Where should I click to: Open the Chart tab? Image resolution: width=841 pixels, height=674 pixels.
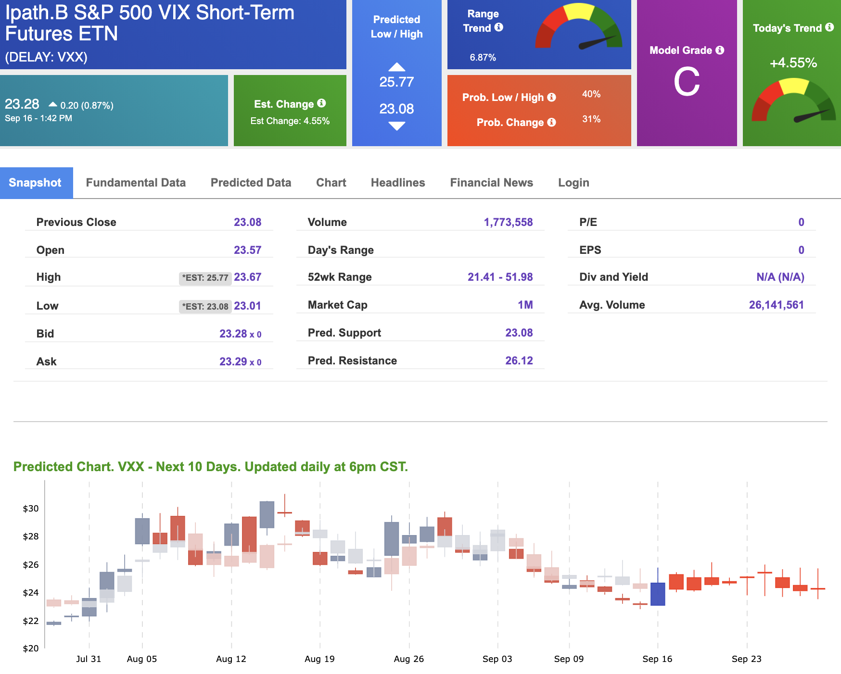tap(331, 183)
